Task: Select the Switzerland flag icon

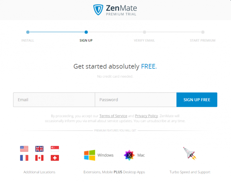Action: click(55, 158)
